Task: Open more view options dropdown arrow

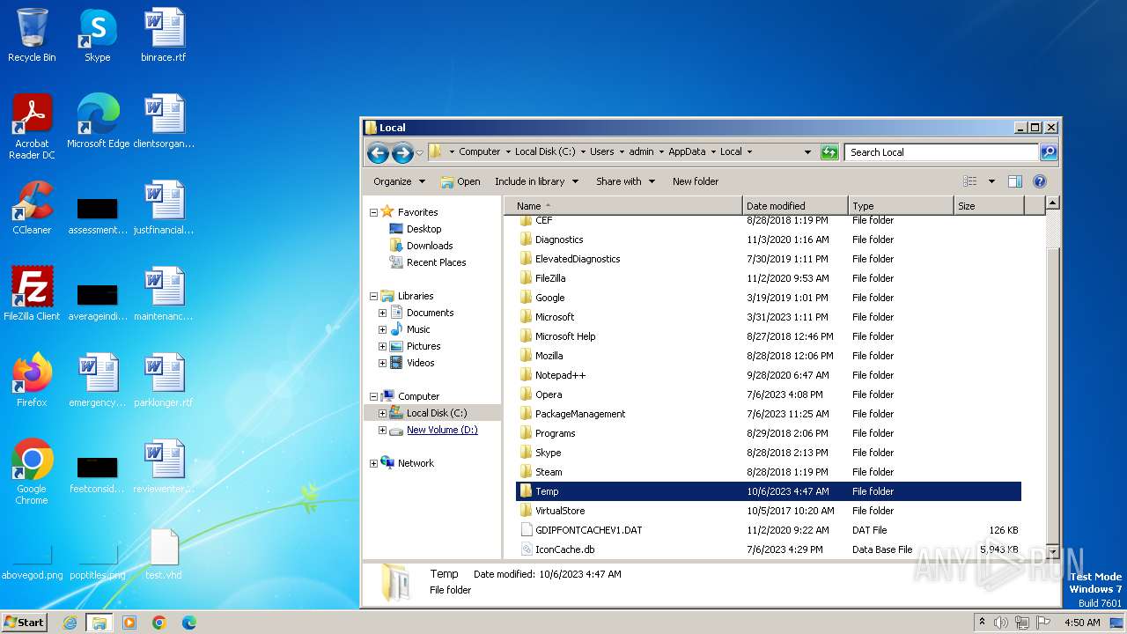Action: click(x=991, y=181)
